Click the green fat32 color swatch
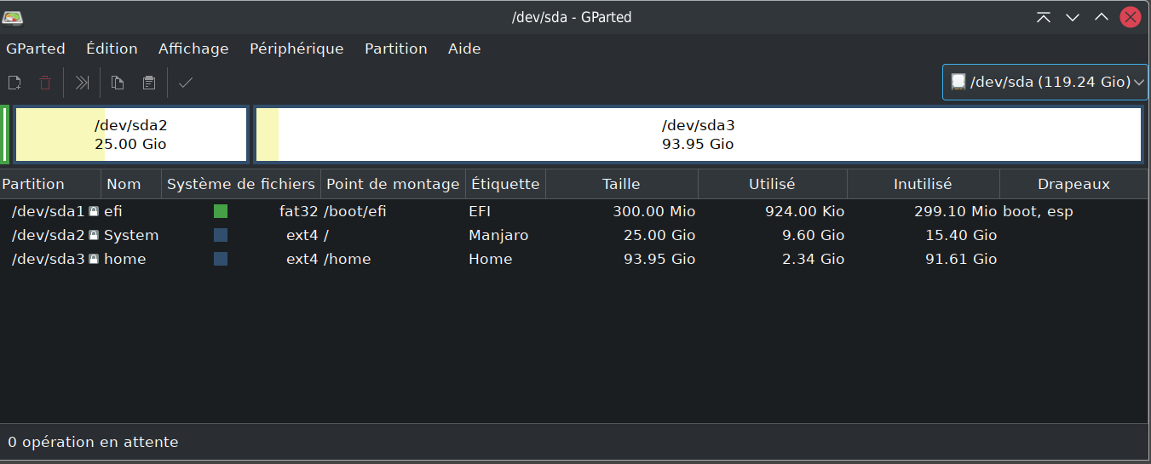The width and height of the screenshot is (1151, 464). tap(221, 211)
